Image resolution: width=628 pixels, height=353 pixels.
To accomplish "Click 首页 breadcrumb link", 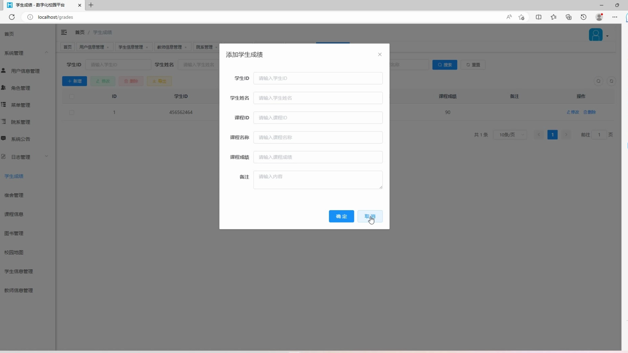I will (x=80, y=32).
